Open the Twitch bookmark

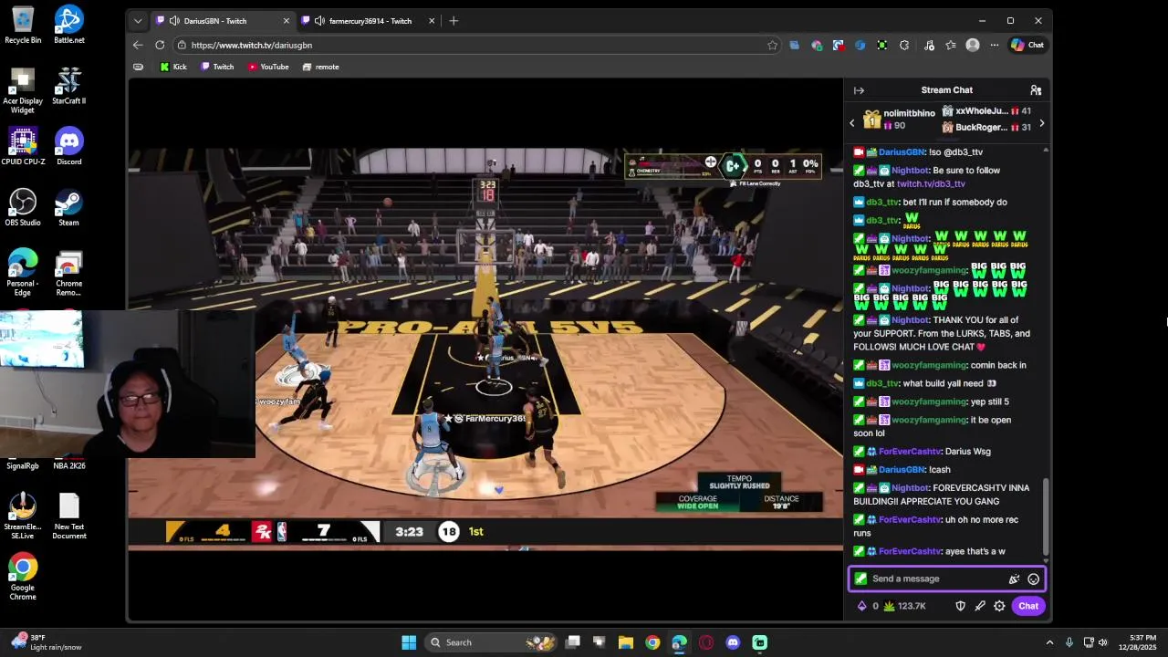coord(217,67)
